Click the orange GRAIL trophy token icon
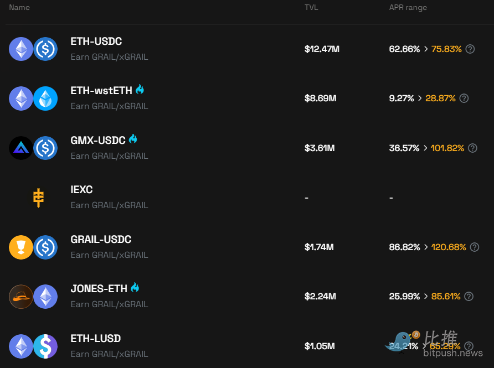This screenshot has height=368, width=494. [21, 247]
